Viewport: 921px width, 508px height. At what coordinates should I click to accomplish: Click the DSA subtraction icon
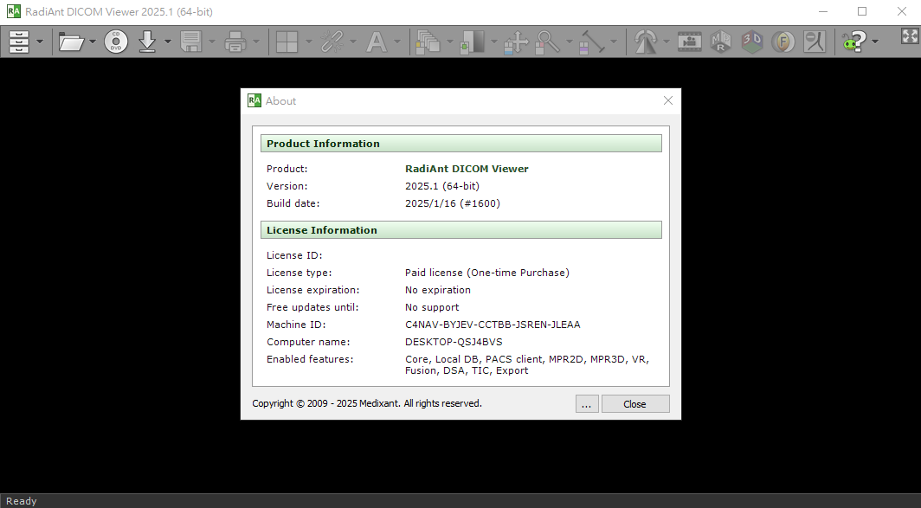(x=815, y=41)
